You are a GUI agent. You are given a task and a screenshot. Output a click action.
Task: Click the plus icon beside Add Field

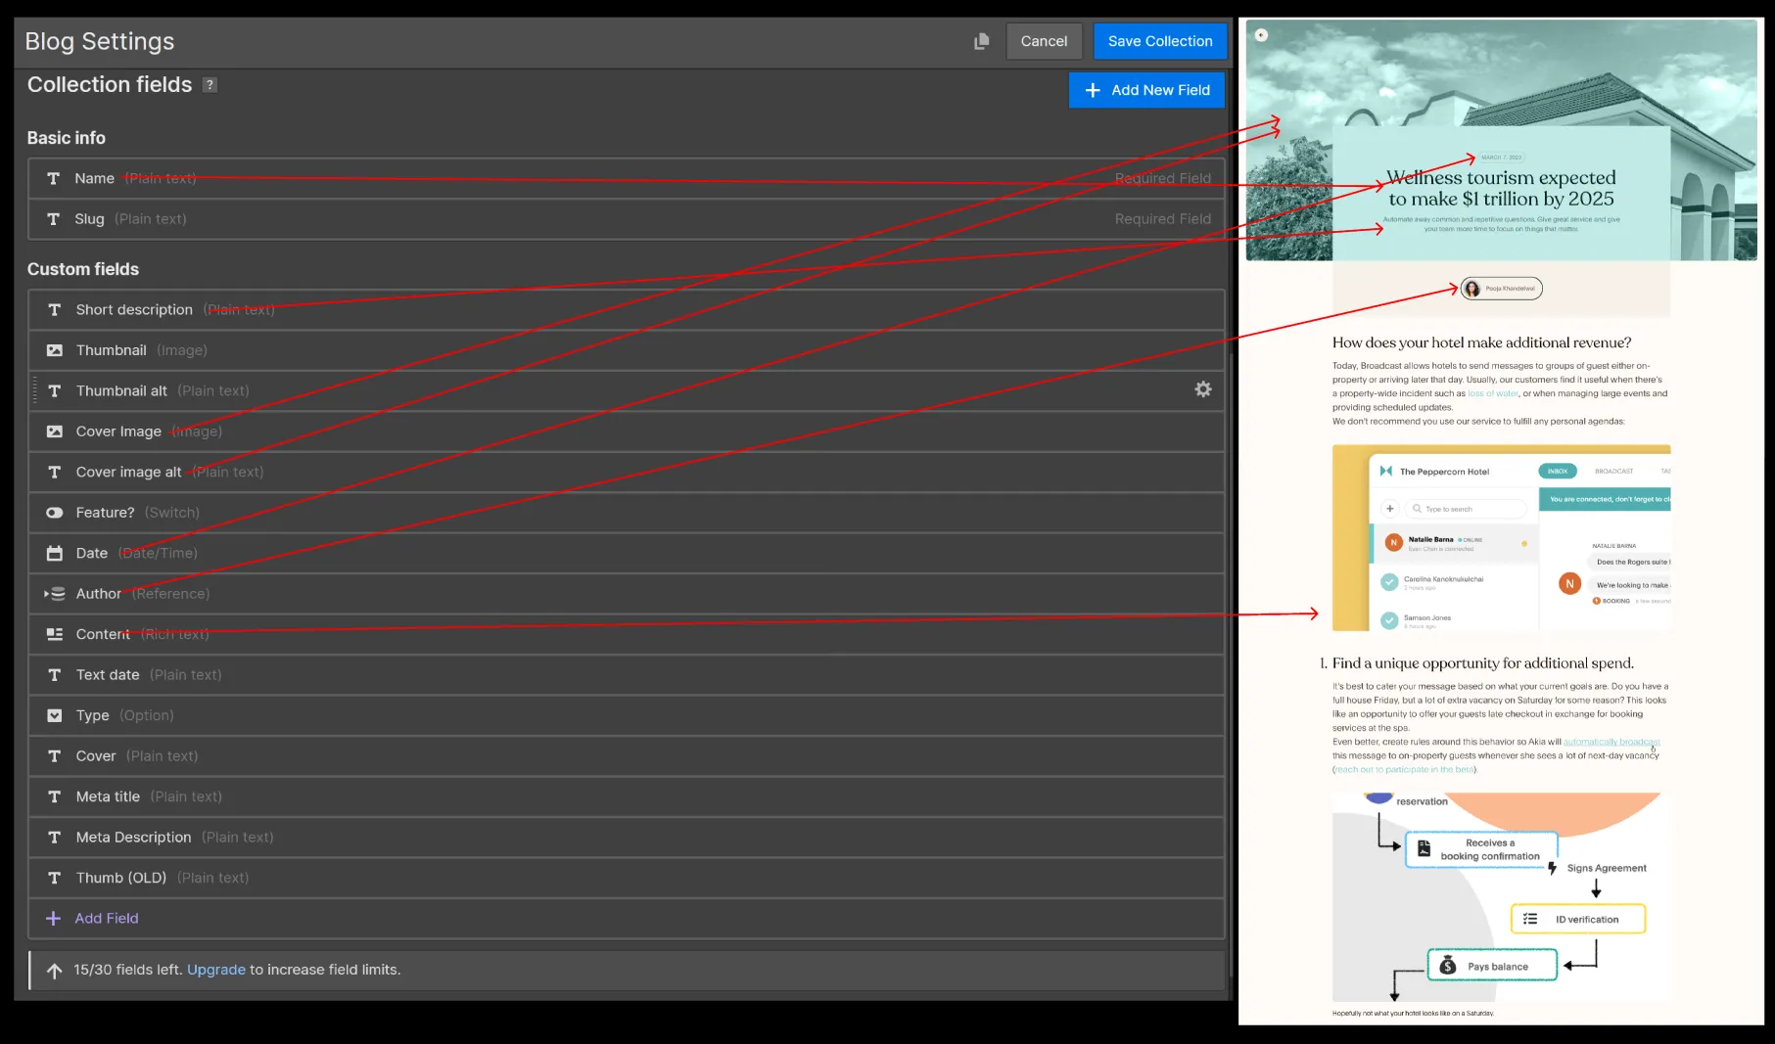click(x=54, y=918)
